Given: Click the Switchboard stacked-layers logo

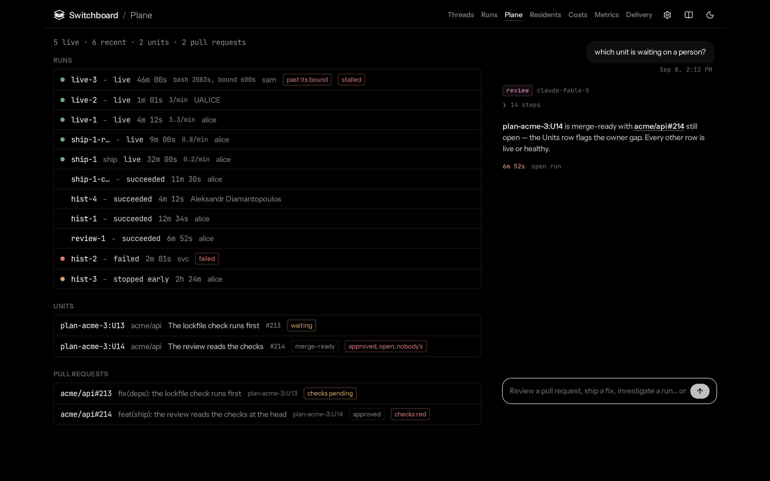Looking at the screenshot, I should pyautogui.click(x=59, y=15).
